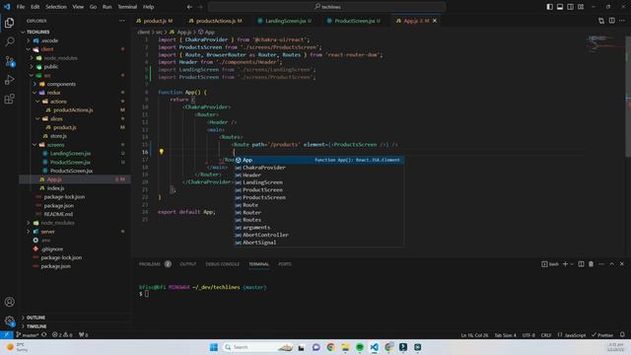This screenshot has width=631, height=355.
Task: Switch to OUTPUT panel tab
Action: tap(188, 264)
